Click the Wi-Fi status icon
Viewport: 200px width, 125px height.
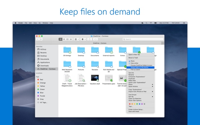click(151, 23)
